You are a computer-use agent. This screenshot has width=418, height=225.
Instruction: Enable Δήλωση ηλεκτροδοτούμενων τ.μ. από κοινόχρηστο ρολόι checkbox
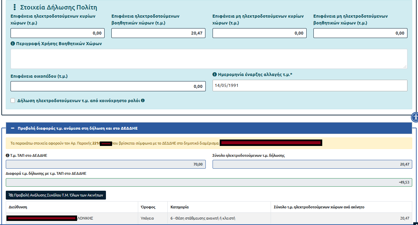[13, 100]
